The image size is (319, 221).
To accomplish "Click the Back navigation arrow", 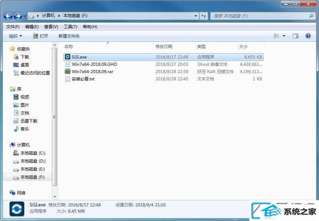I will [8, 16].
